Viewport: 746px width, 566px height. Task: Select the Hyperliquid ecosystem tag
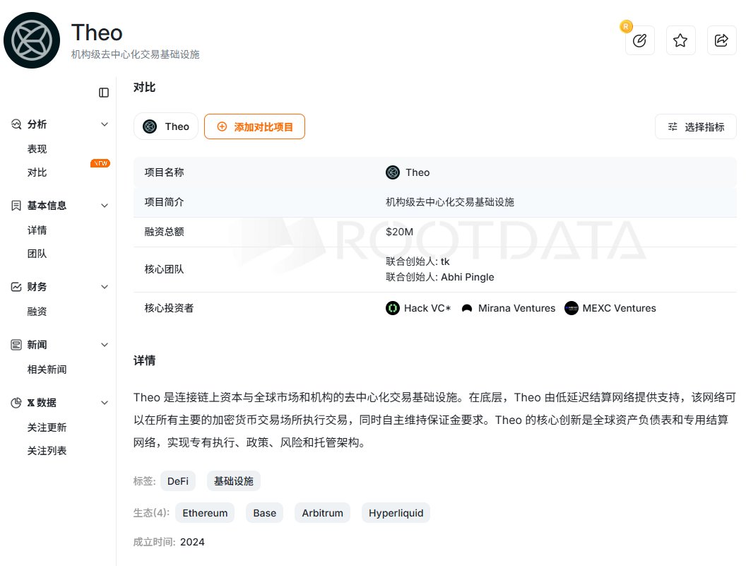pos(396,513)
